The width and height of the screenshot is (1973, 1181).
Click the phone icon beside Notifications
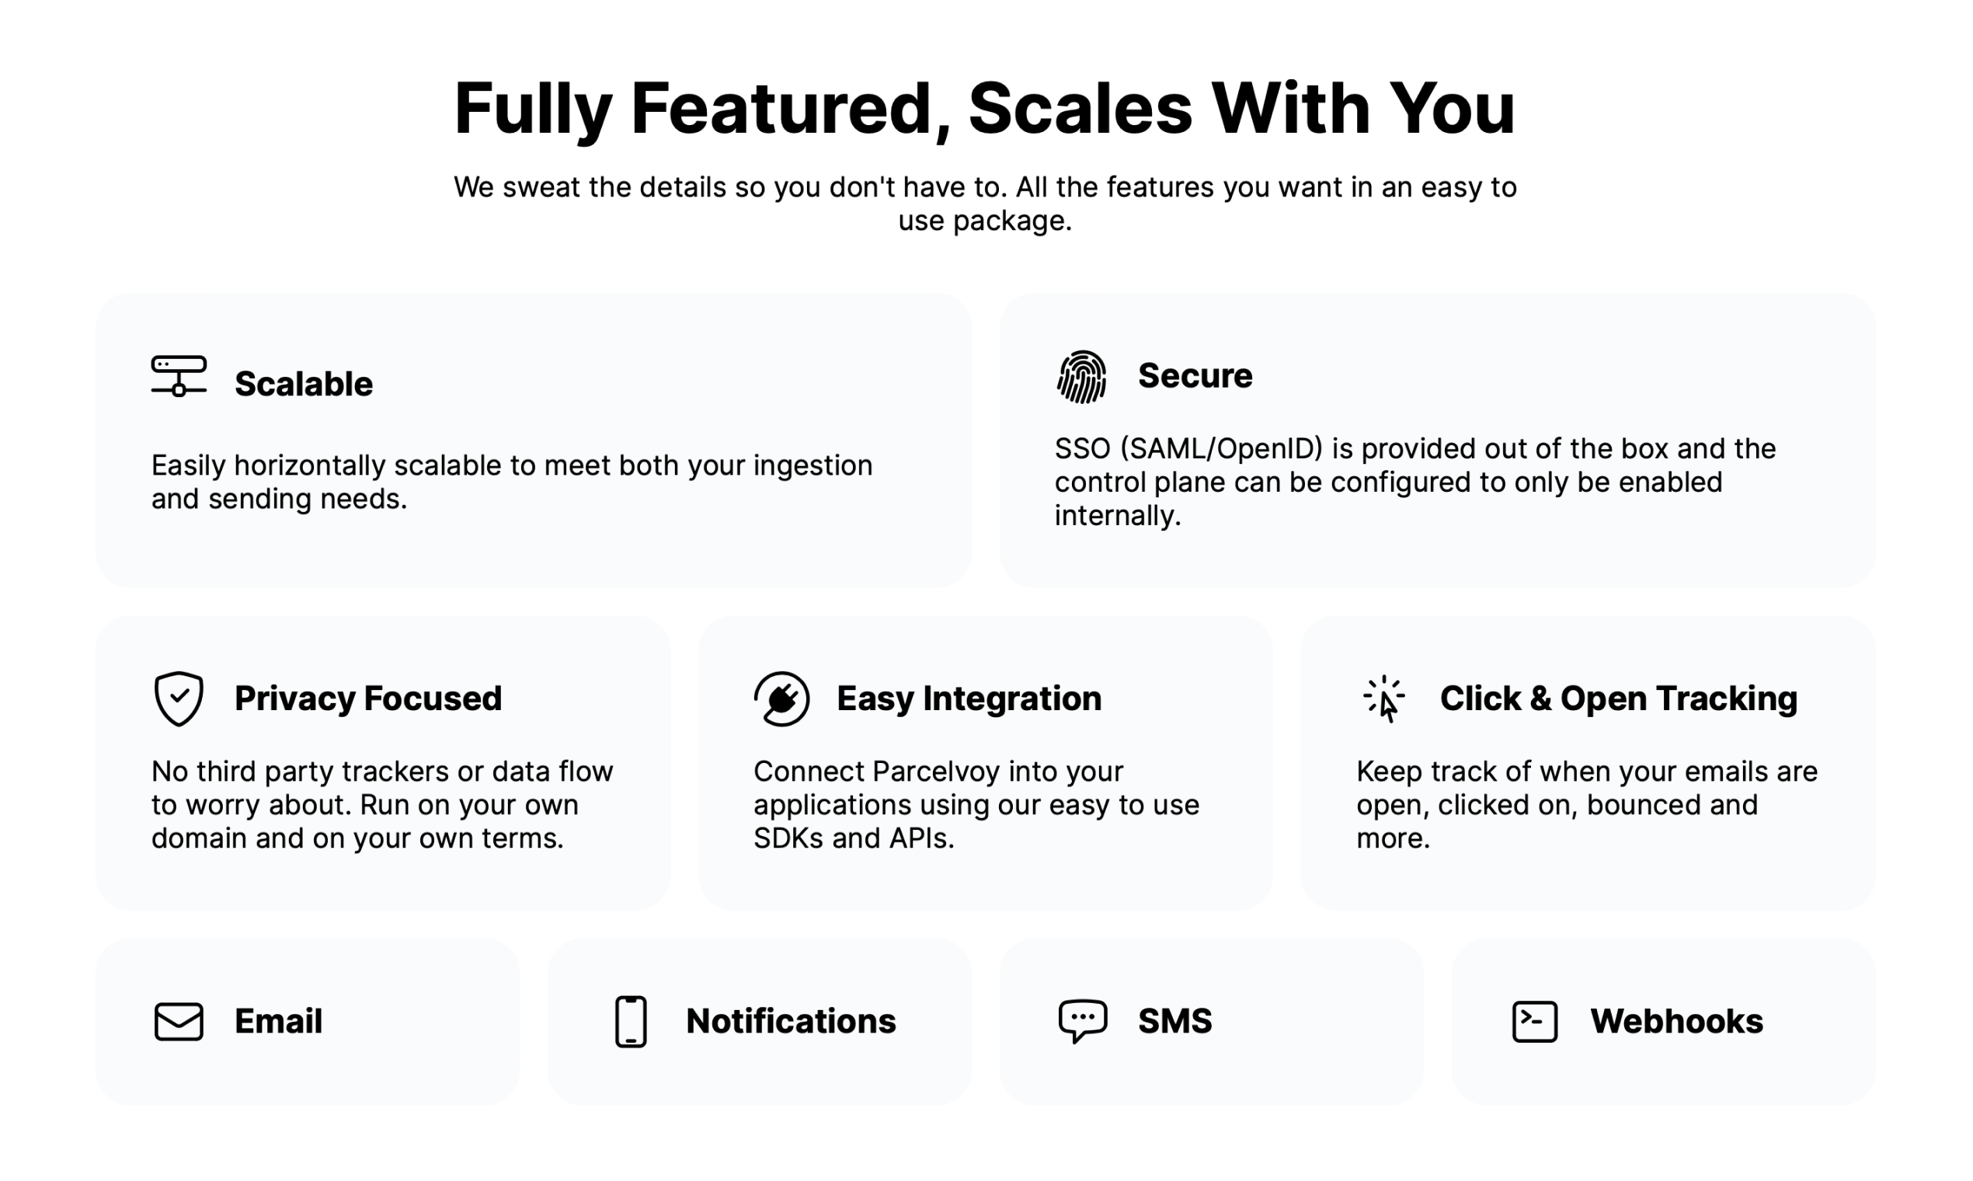(x=631, y=1022)
